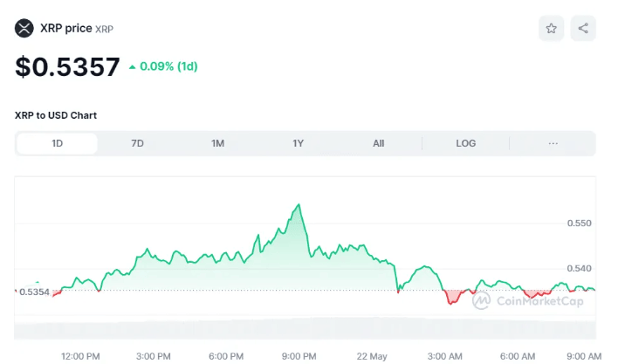The height and width of the screenshot is (364, 618).
Task: Toggle the LOG scale option
Action: tap(466, 143)
